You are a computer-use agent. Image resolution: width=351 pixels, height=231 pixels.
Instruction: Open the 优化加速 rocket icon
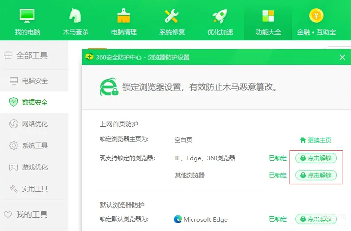tap(220, 16)
